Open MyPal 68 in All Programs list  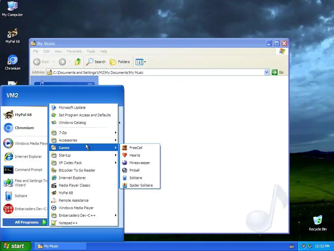point(83,193)
